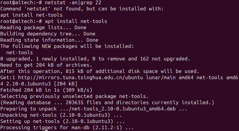Click 'Selecting previously unselected package' line
This screenshot has width=239, height=131.
(x=74, y=96)
